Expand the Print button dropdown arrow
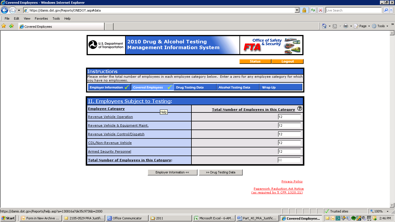The image size is (395, 222). point(351,26)
